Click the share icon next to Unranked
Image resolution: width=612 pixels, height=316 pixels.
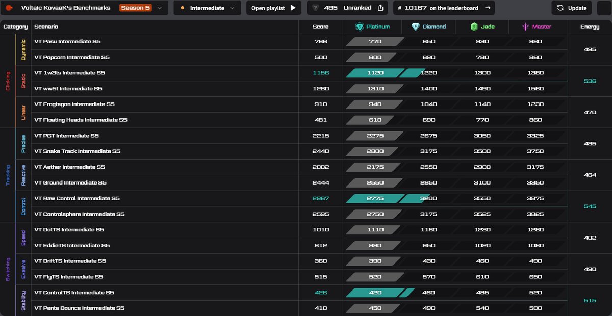[x=380, y=8]
